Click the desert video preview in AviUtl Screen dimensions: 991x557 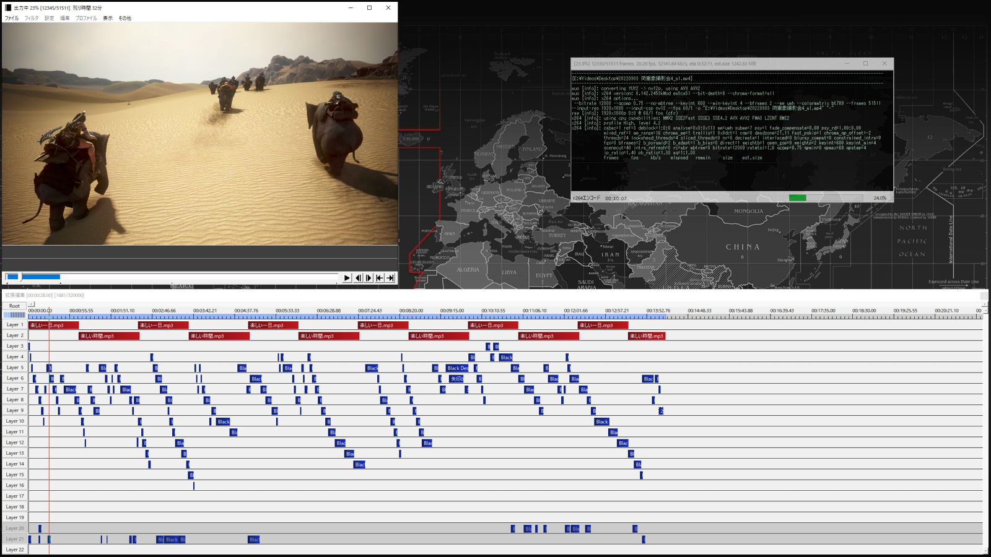[x=199, y=134]
